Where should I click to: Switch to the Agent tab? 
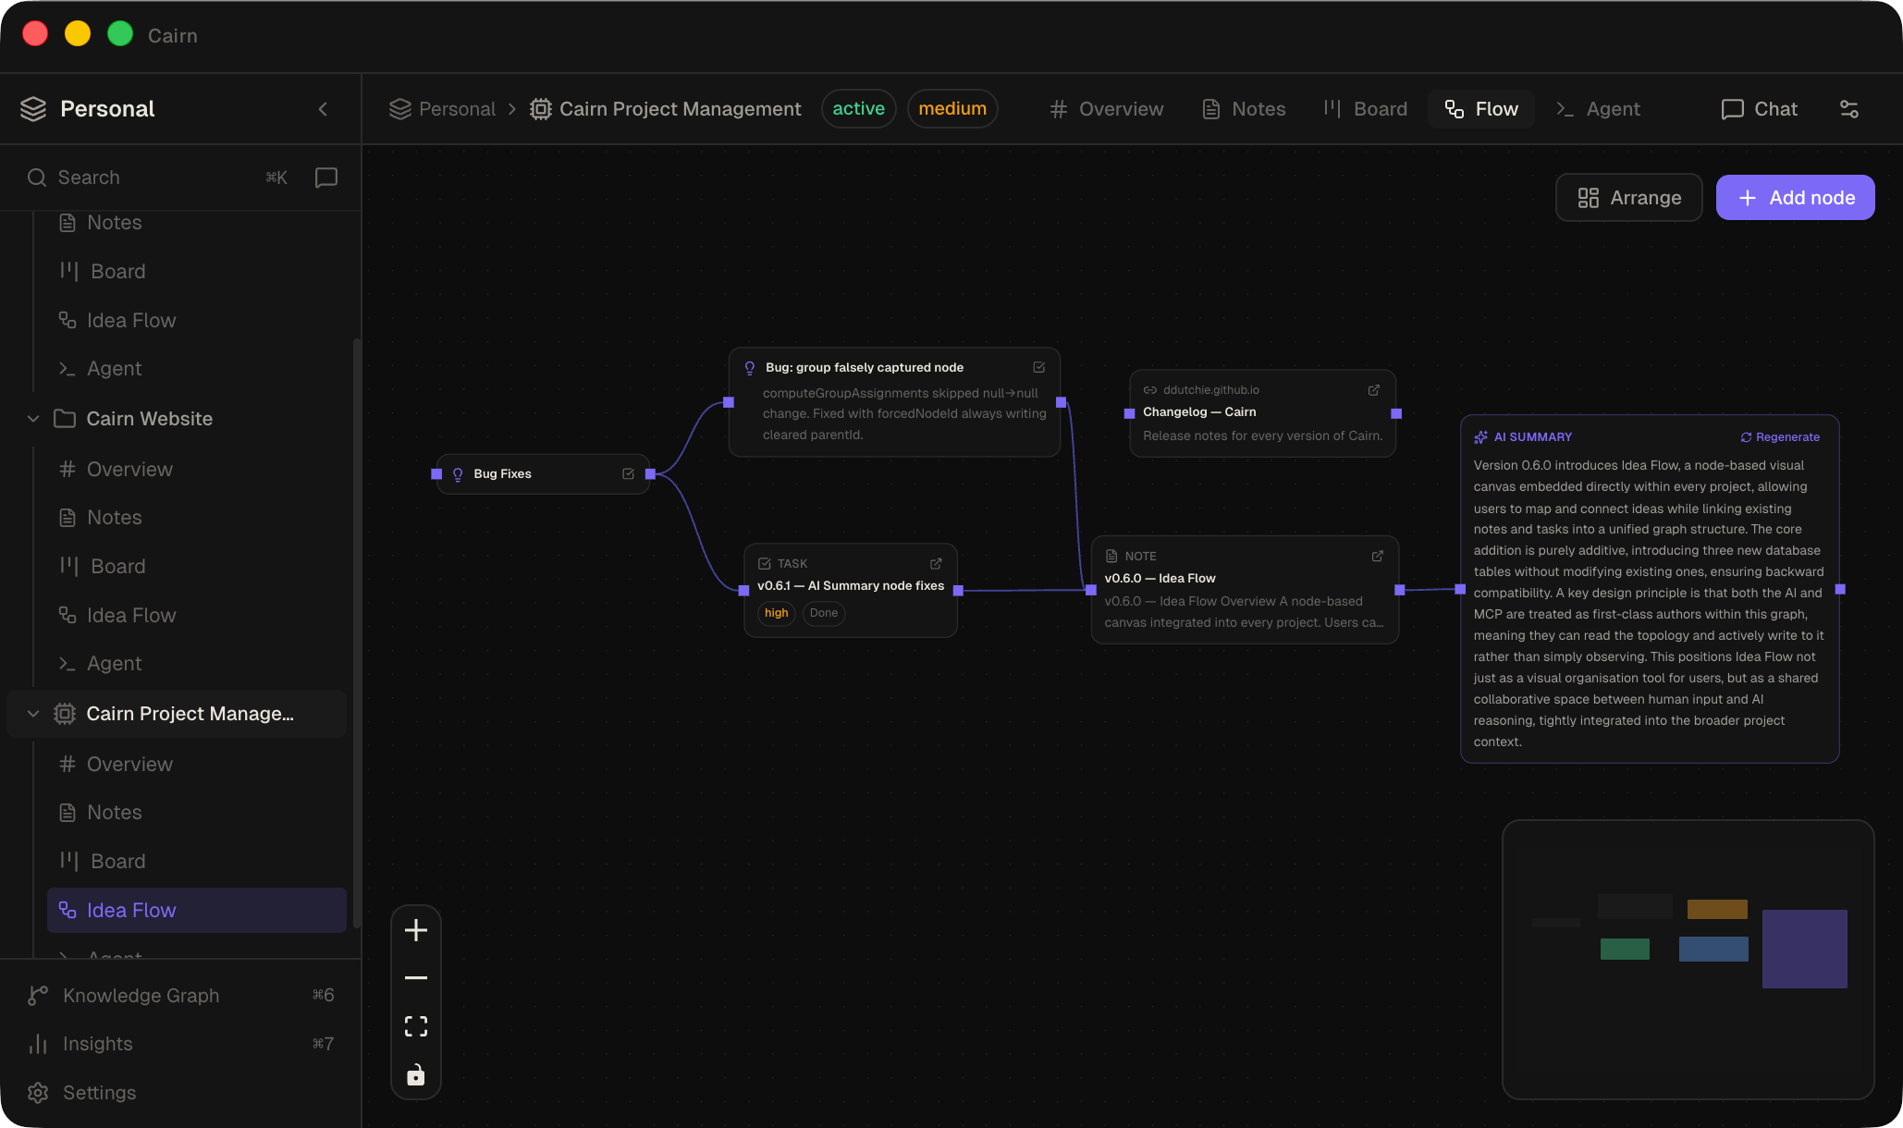pos(1599,109)
